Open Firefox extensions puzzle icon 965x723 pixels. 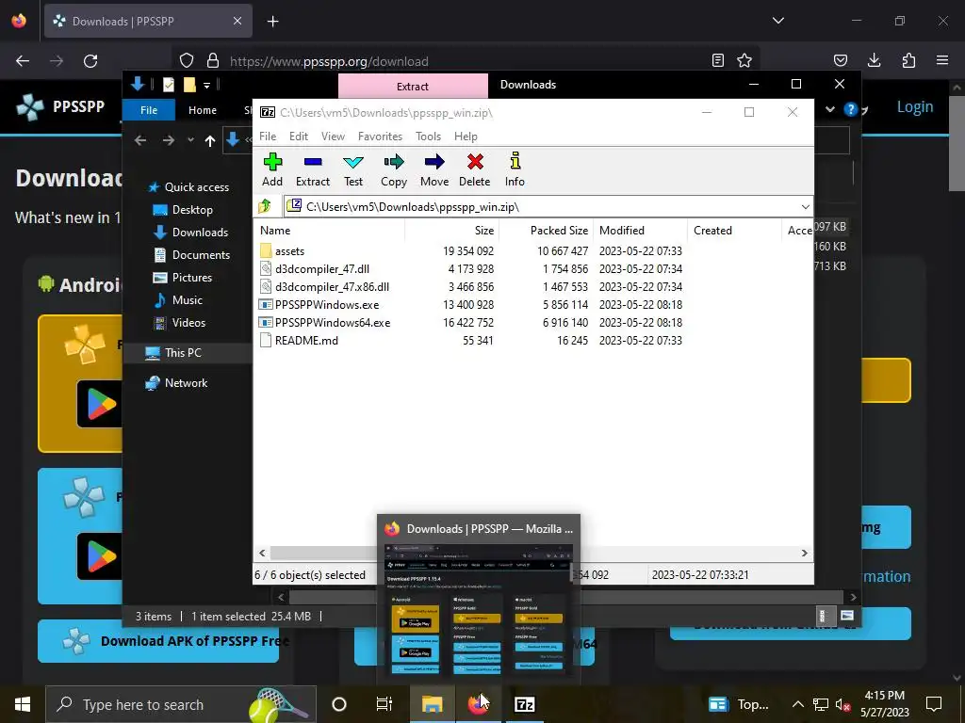908,60
